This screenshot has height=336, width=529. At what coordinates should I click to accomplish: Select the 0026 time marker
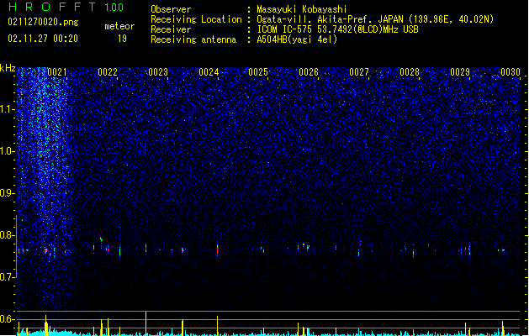[x=309, y=72]
